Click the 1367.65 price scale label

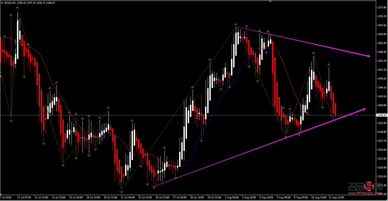point(382,25)
